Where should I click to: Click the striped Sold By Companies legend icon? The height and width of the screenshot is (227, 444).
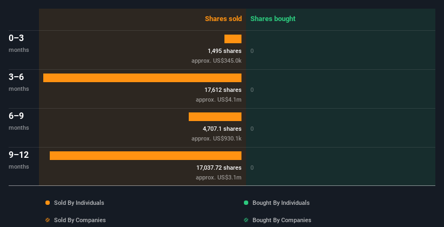click(x=48, y=220)
